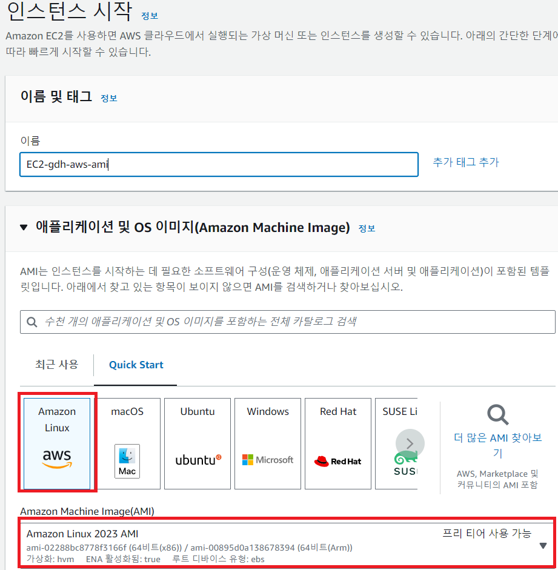This screenshot has width=558, height=570.
Task: Open 정보 link next to Amazon Machine Image heading
Action: pos(367,228)
